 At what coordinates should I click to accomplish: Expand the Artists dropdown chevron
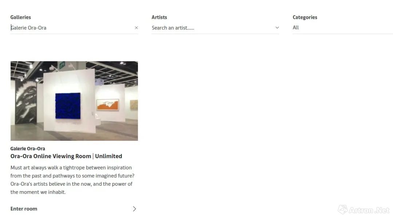[x=277, y=28]
